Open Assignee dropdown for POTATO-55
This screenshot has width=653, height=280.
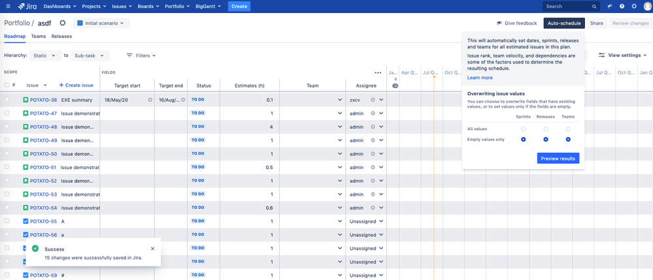coord(380,221)
